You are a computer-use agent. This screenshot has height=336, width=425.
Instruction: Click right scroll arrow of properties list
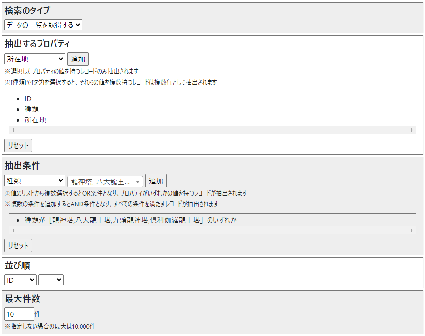tap(412, 130)
